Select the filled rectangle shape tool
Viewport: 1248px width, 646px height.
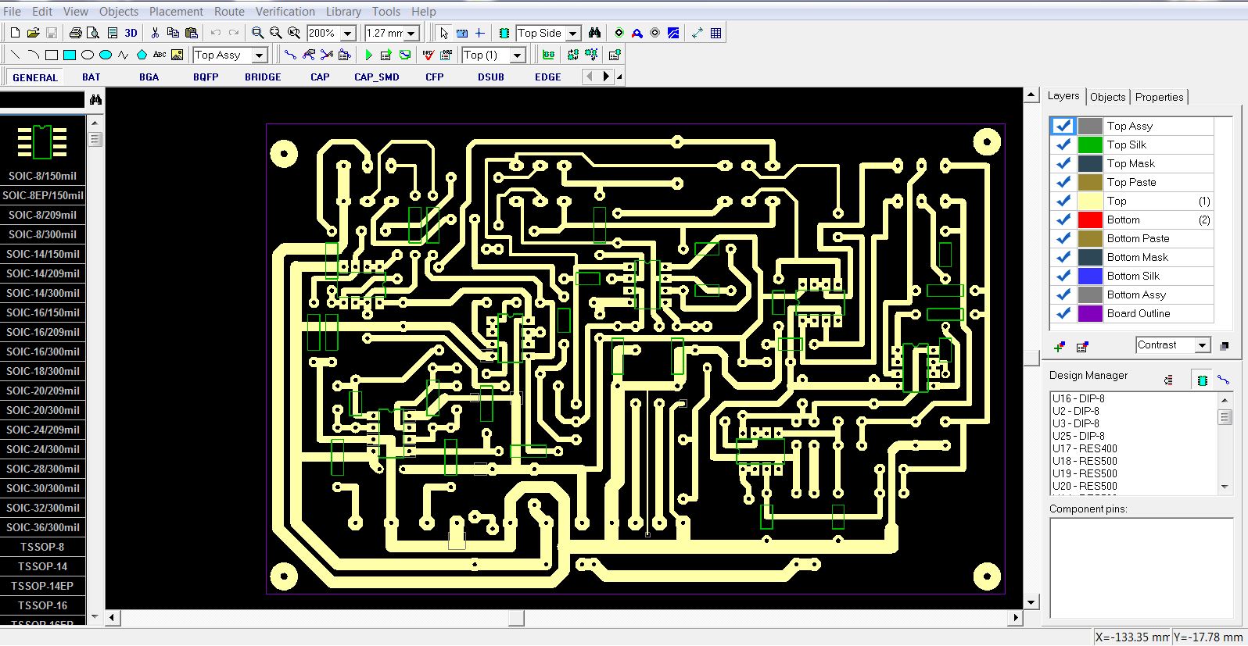70,55
